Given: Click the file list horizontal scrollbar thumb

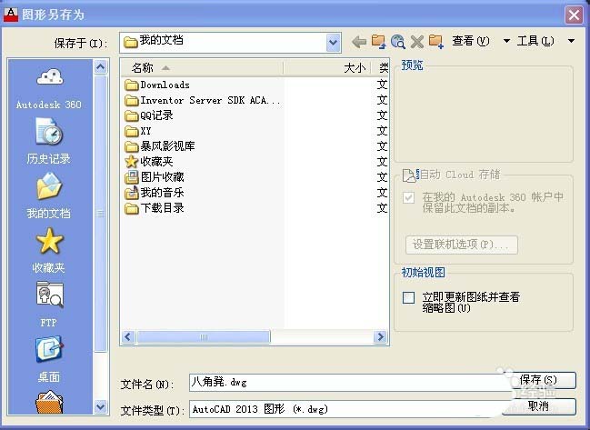Looking at the screenshot, I should [204, 336].
